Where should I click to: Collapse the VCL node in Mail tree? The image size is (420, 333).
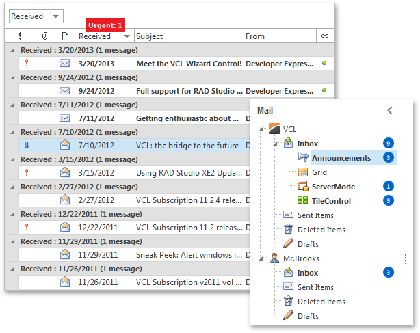tap(261, 129)
